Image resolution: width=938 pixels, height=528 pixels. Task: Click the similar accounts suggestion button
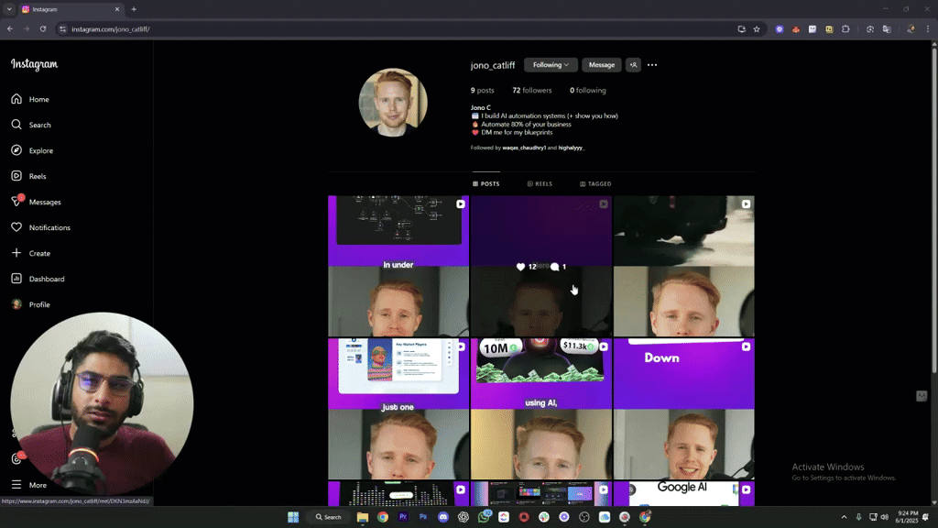tap(633, 65)
